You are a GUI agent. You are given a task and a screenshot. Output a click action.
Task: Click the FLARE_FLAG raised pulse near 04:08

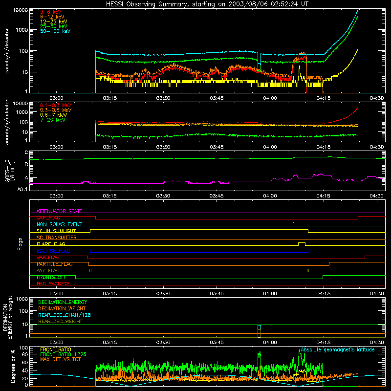tap(302, 243)
